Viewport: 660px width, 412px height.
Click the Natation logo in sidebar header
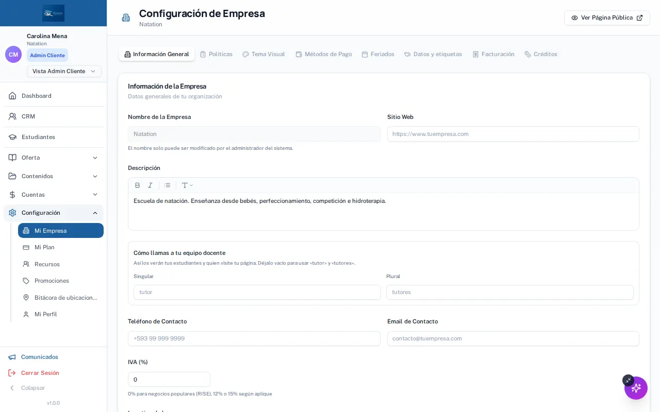coord(53,13)
